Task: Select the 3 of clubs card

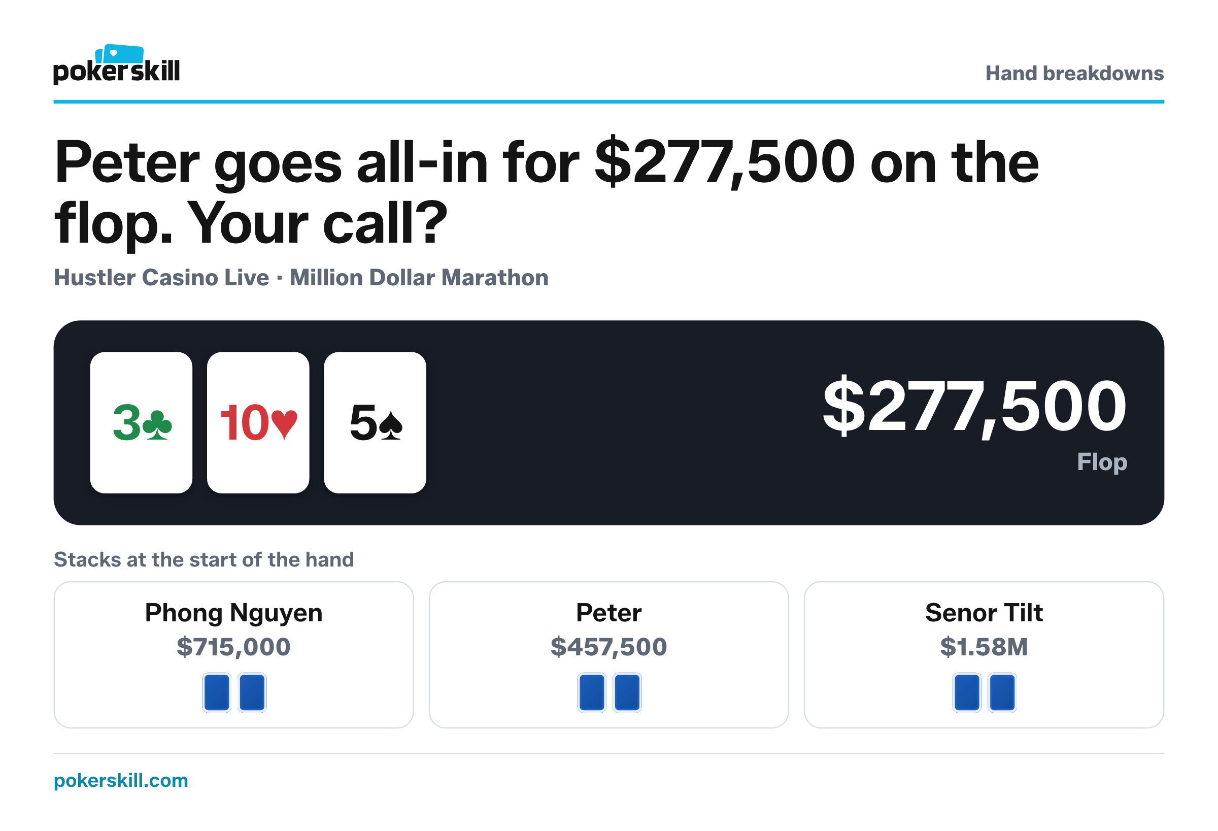Action: point(141,422)
